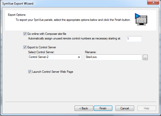Screen dimensions: 161x116
Task: Go back with the < Back button
Action: click(84, 108)
